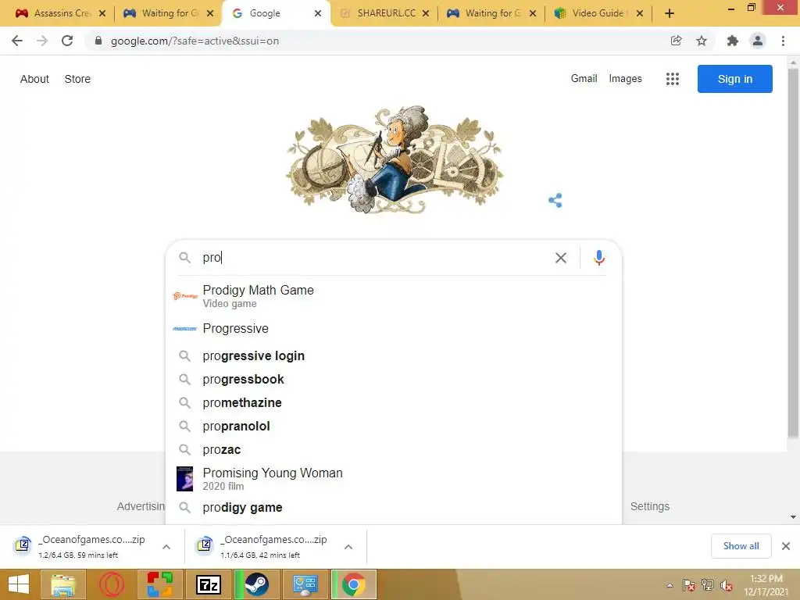Open the Control Panel taskbar icon
Image resolution: width=800 pixels, height=600 pixels.
(305, 584)
